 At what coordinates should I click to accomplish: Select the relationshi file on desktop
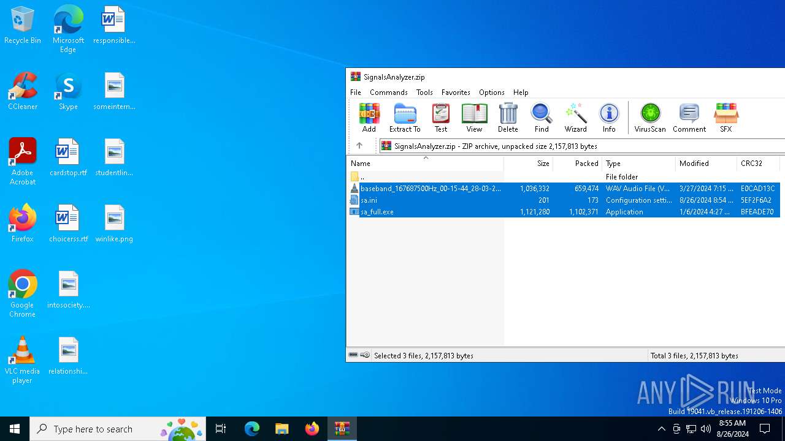tap(68, 356)
